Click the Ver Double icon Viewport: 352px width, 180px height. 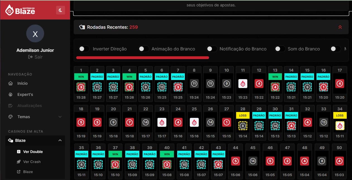[x=19, y=152]
